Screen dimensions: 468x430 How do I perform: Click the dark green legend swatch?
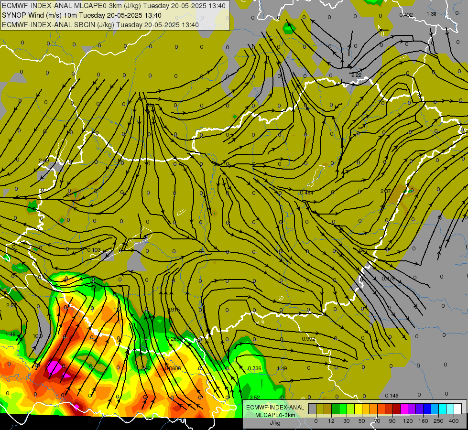pyautogui.click(x=336, y=408)
